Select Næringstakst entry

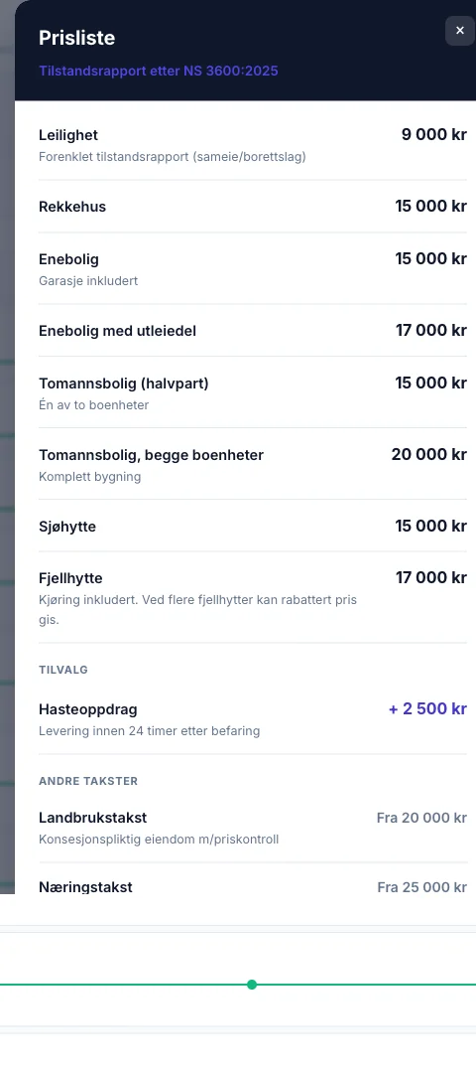pos(252,886)
